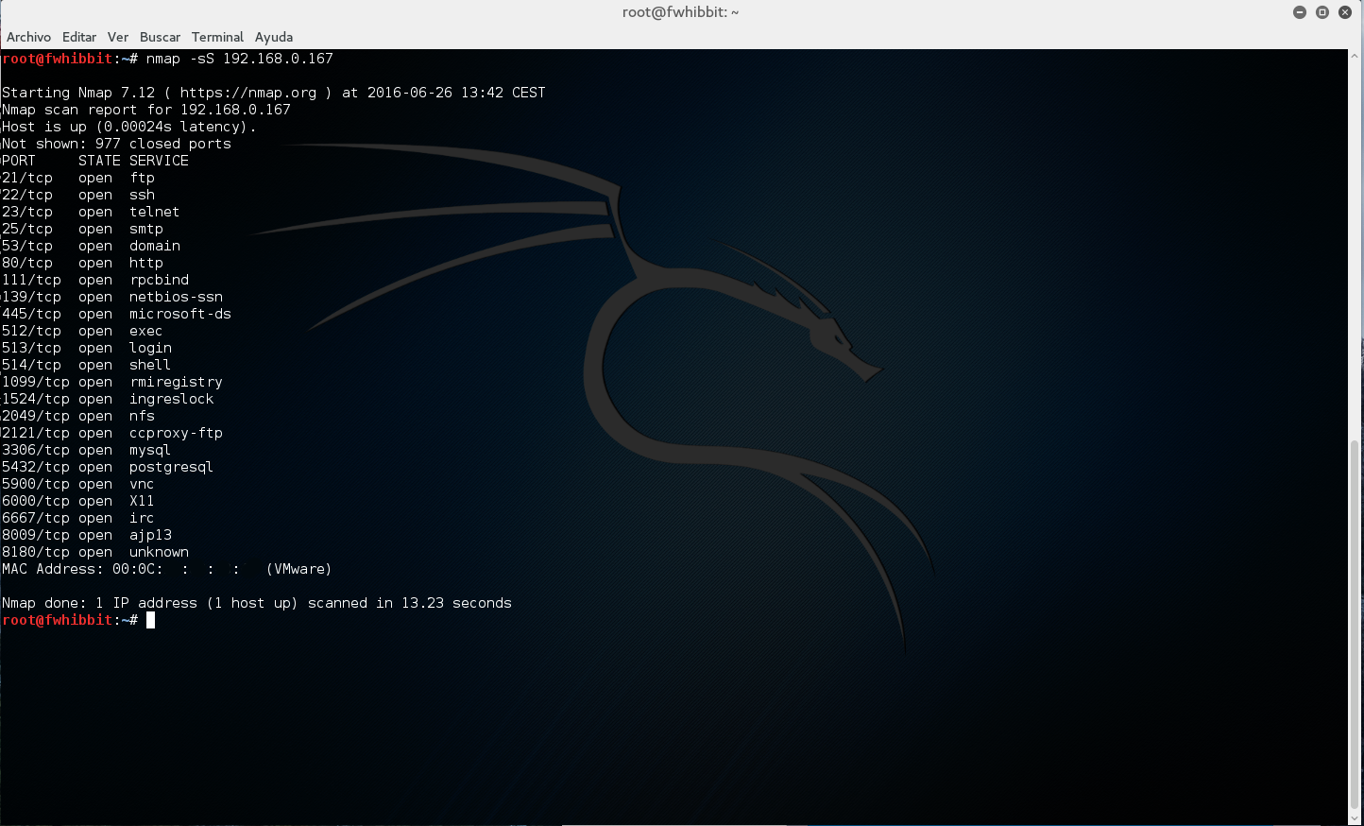1364x826 pixels.
Task: Click the 514/tcp shell port line
Action: pyautogui.click(x=86, y=365)
